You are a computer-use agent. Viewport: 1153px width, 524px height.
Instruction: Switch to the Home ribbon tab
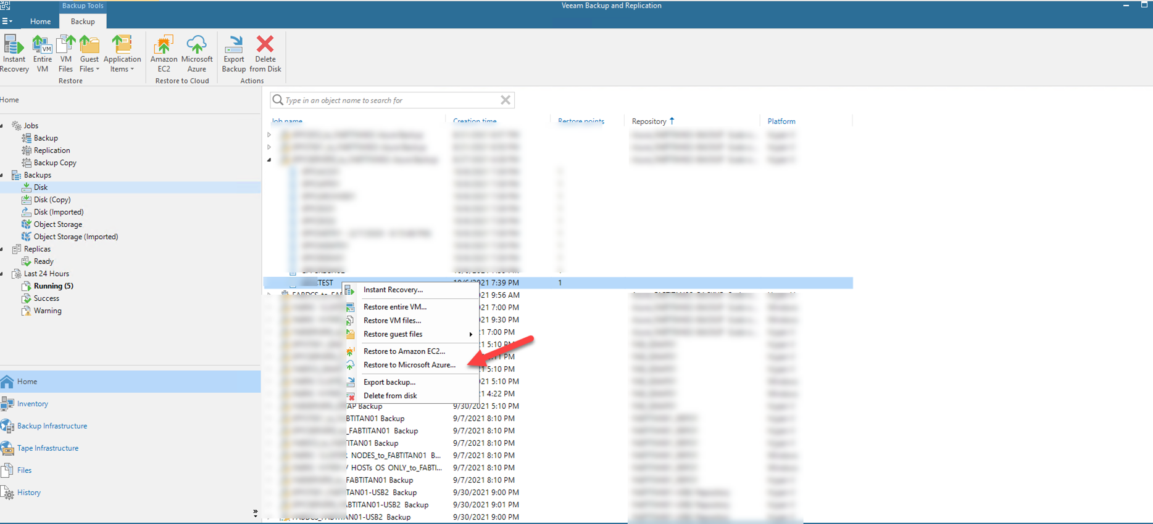click(40, 21)
